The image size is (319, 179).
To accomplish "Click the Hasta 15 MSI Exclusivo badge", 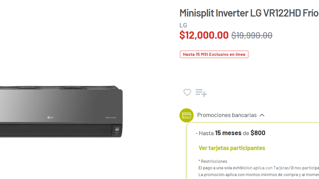I will [214, 54].
